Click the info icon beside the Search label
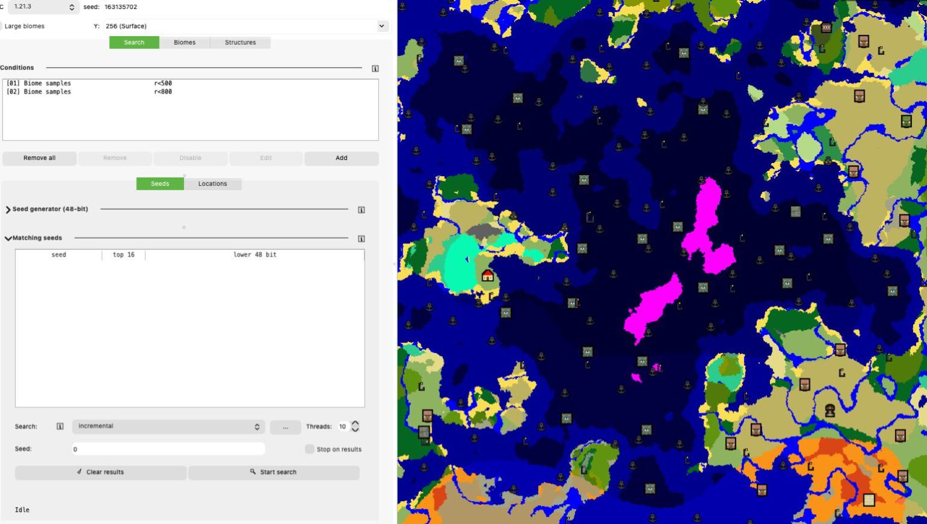 tap(60, 426)
